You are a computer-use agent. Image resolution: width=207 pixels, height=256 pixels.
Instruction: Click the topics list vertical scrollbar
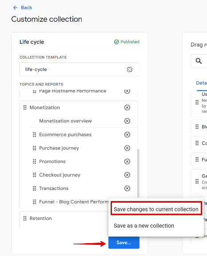[x=138, y=173]
